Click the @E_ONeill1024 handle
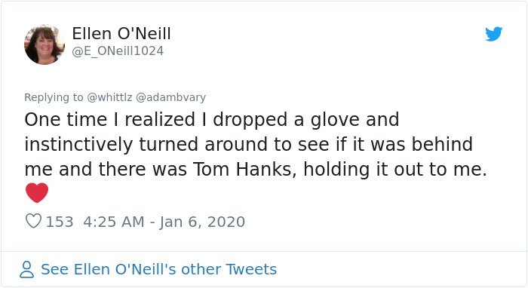The width and height of the screenshot is (528, 288). [x=118, y=51]
